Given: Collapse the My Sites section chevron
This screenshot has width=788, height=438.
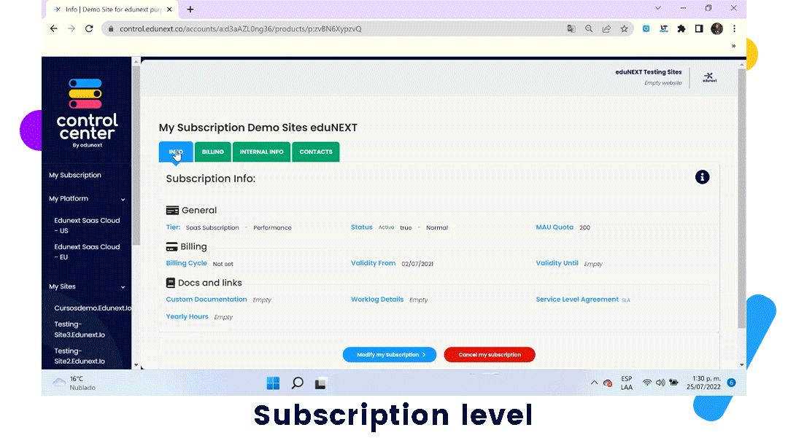Looking at the screenshot, I should [123, 287].
